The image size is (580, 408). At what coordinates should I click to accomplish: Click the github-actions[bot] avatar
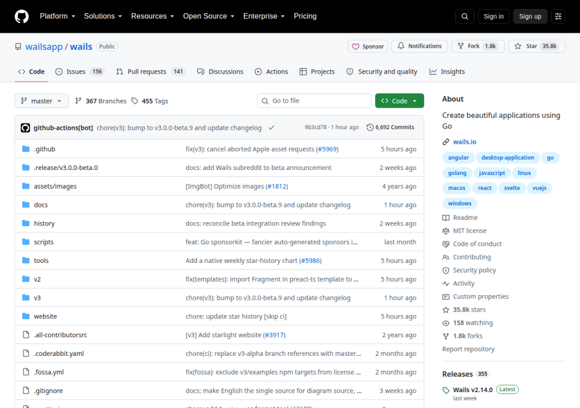pyautogui.click(x=25, y=127)
